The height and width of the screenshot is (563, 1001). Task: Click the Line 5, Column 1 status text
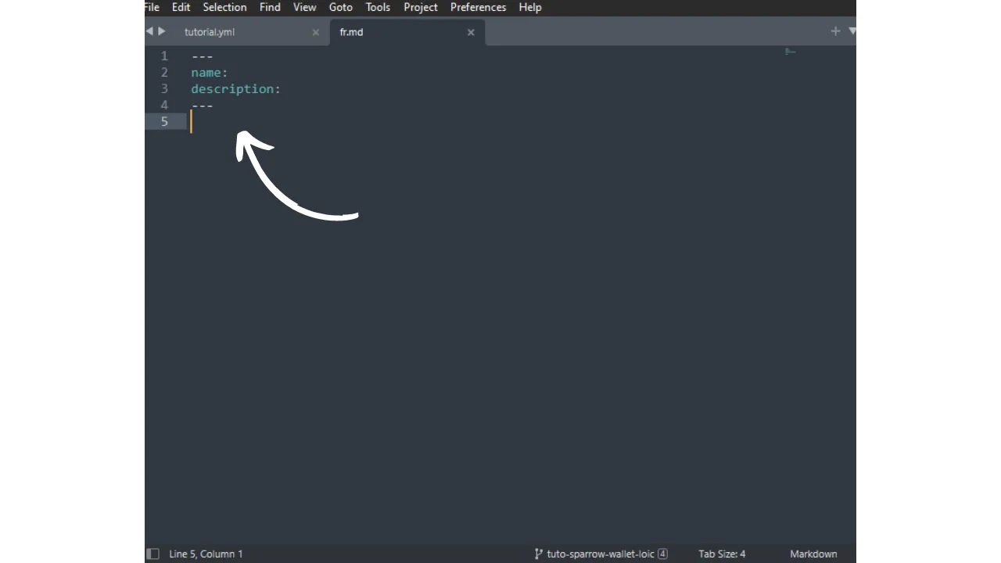click(x=206, y=554)
